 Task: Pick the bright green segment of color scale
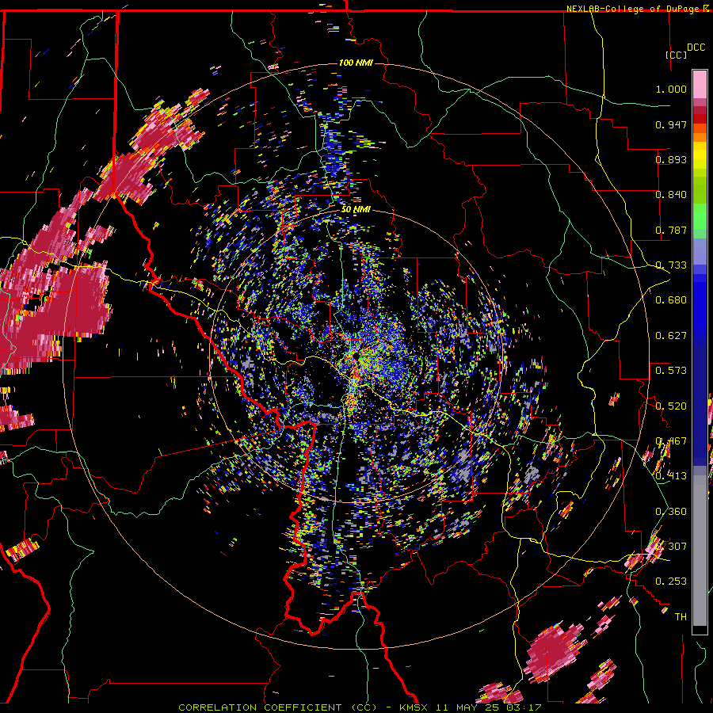click(x=700, y=216)
